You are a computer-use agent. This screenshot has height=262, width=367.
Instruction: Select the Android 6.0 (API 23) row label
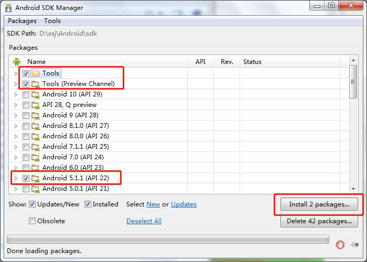click(x=73, y=168)
